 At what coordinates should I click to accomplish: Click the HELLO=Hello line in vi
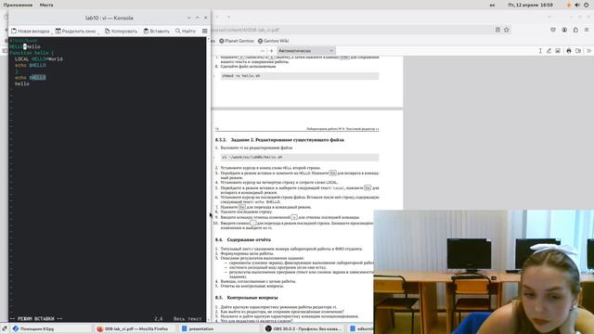(x=25, y=46)
